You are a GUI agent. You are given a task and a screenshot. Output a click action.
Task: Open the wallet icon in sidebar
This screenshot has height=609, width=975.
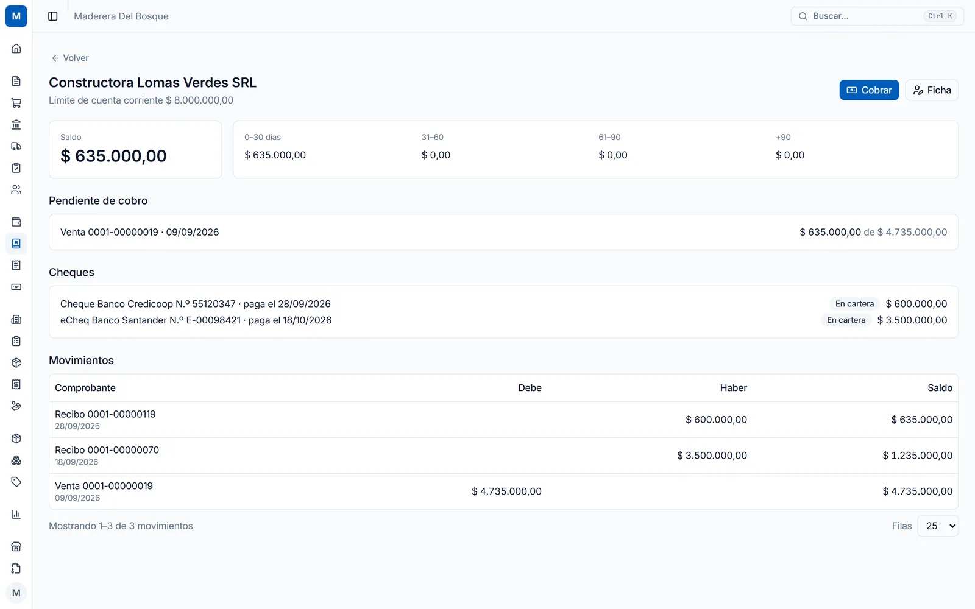tap(16, 222)
